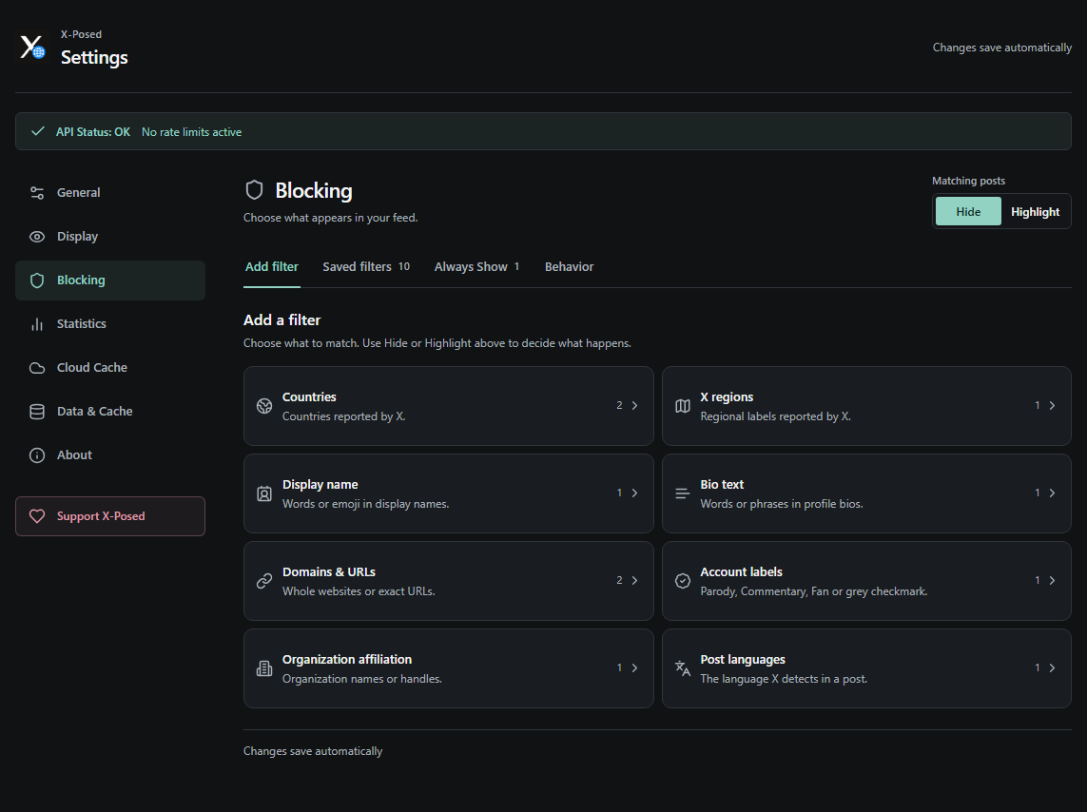Open the About section
1087x812 pixels.
point(110,454)
